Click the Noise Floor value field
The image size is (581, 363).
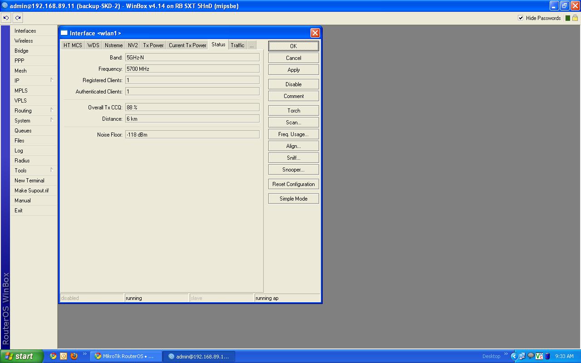pyautogui.click(x=192, y=135)
